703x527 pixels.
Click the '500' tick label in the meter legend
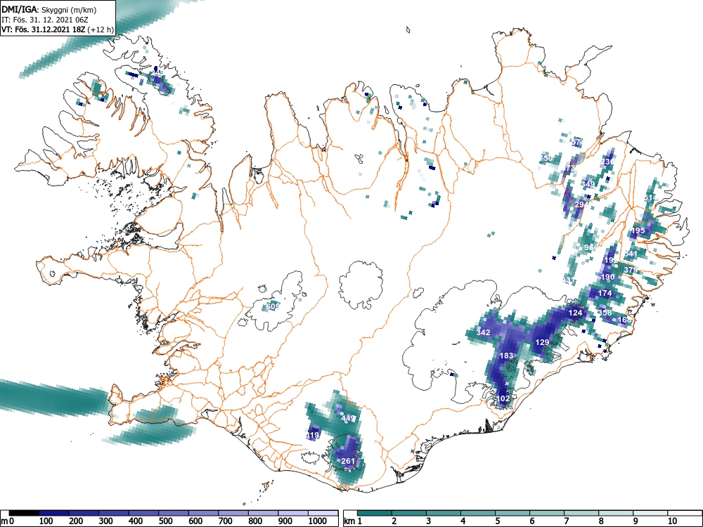[x=166, y=521]
